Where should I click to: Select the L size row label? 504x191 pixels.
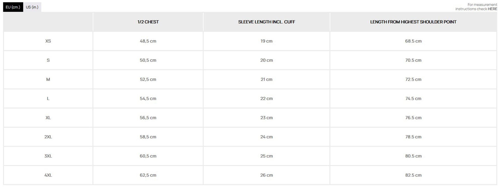(x=48, y=99)
